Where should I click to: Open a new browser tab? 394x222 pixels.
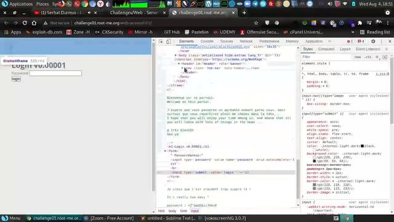[x=244, y=12]
